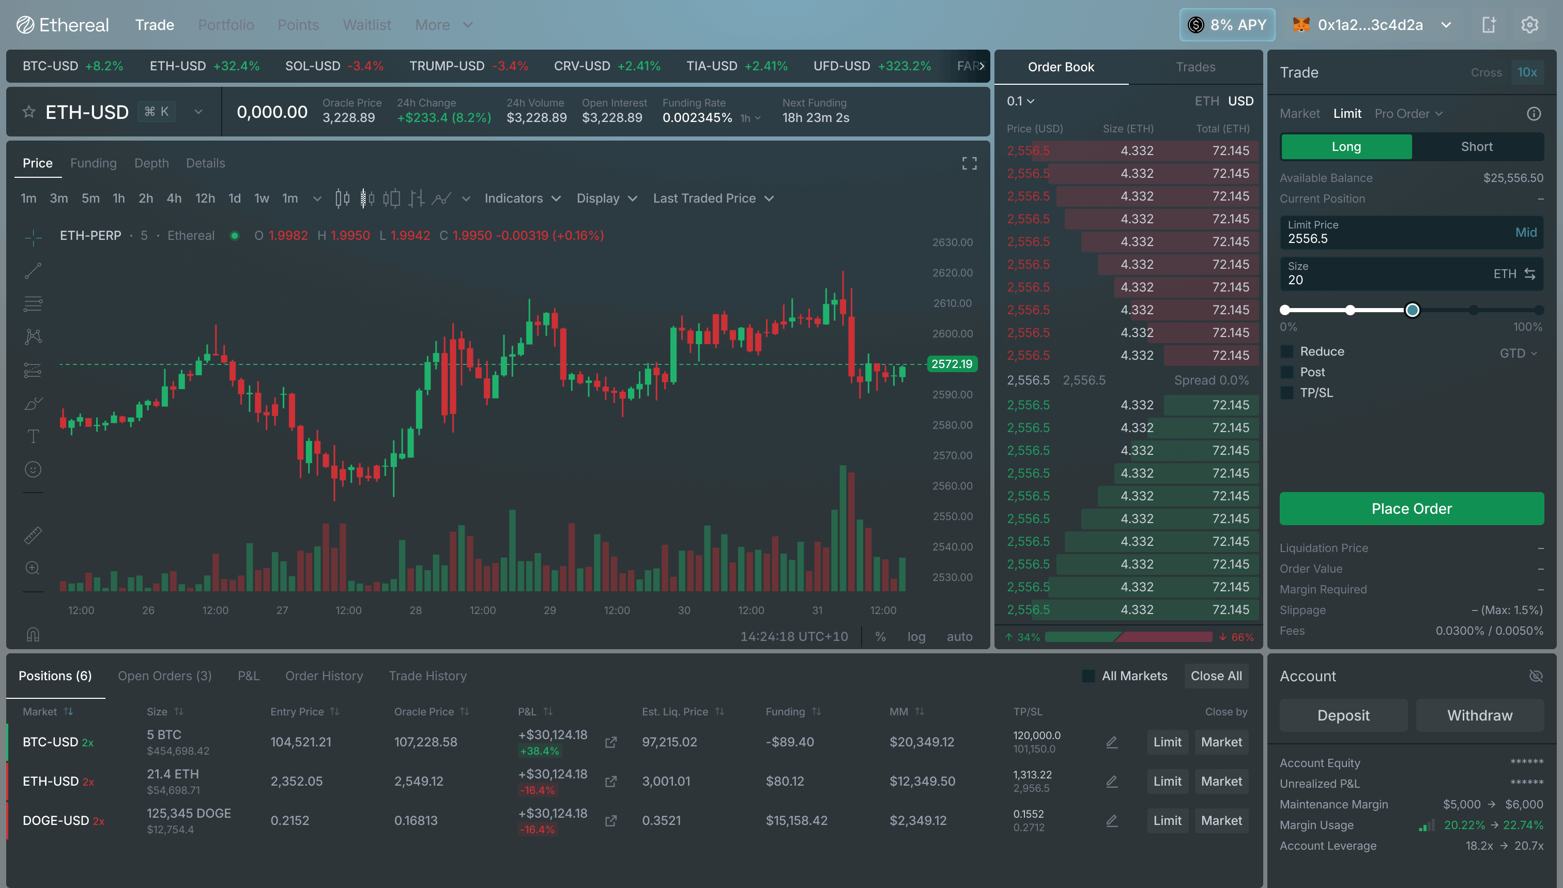Select the measure ruler tool
The height and width of the screenshot is (888, 1563).
click(x=33, y=534)
